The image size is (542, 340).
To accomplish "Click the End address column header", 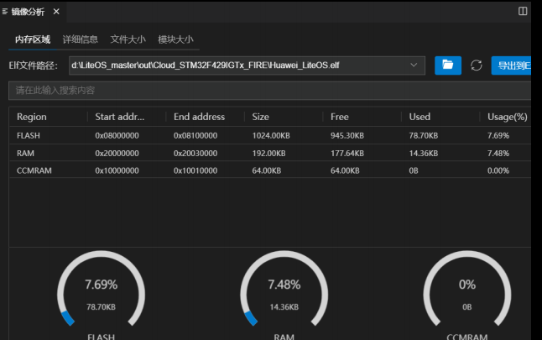I will click(x=199, y=117).
